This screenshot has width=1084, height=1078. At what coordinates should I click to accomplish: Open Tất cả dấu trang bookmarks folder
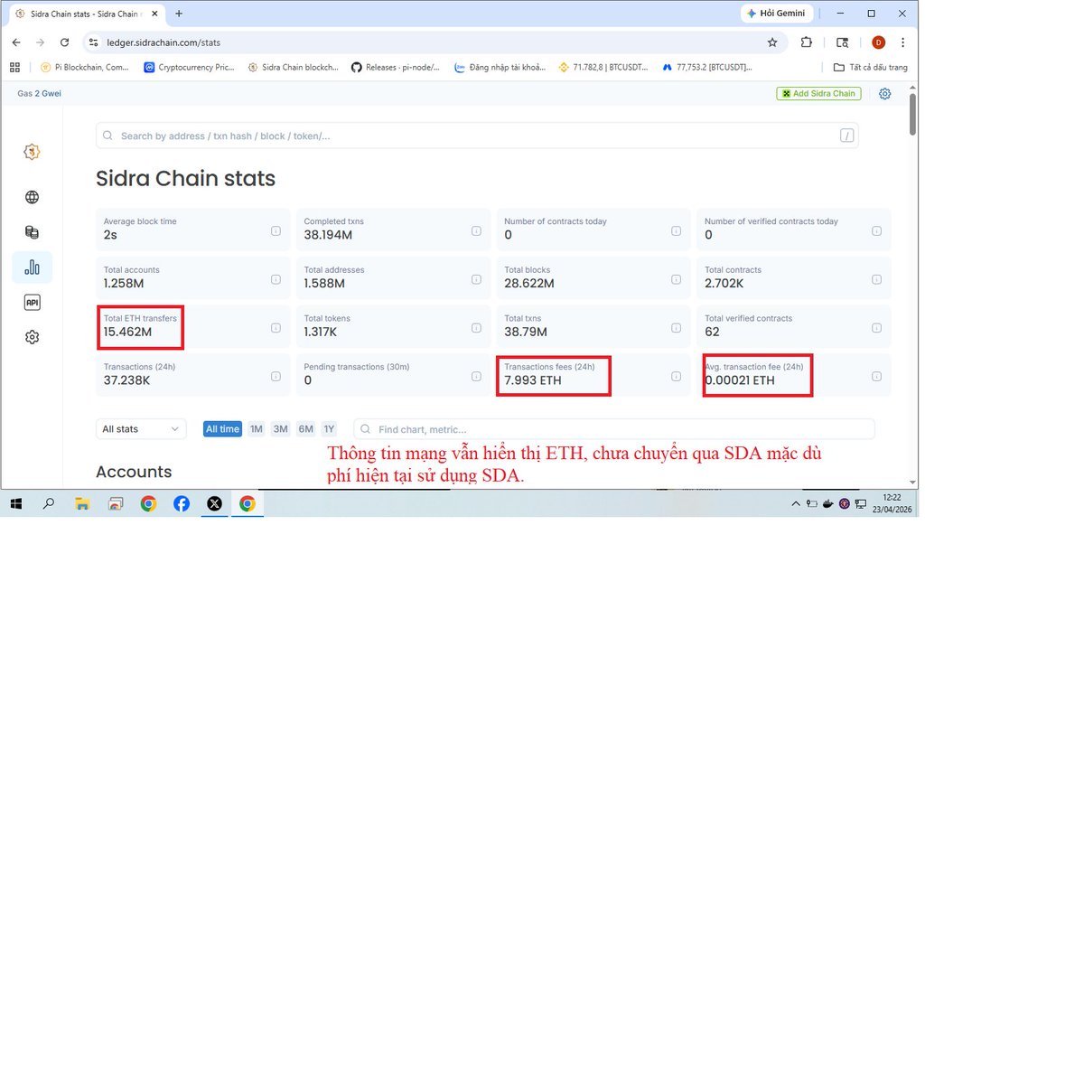tap(870, 67)
